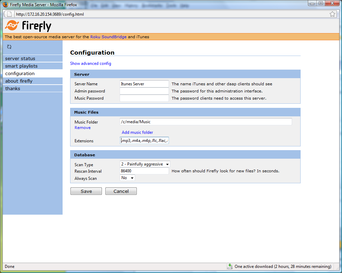Open the downloads icon in status bar
342x273 pixels.
tap(230, 266)
